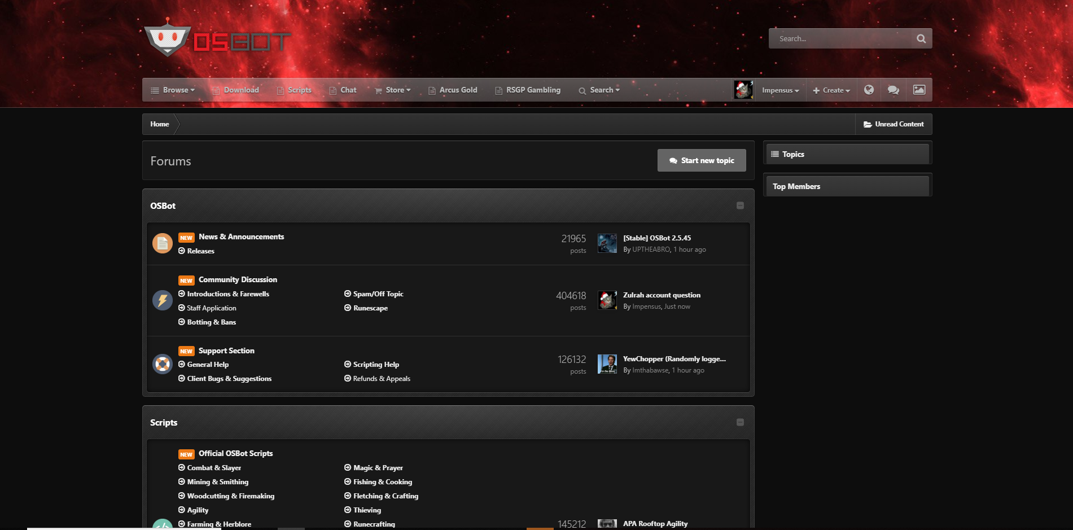Screen dimensions: 1073x530
Task: Open the messages speech bubble icon
Action: coord(893,90)
